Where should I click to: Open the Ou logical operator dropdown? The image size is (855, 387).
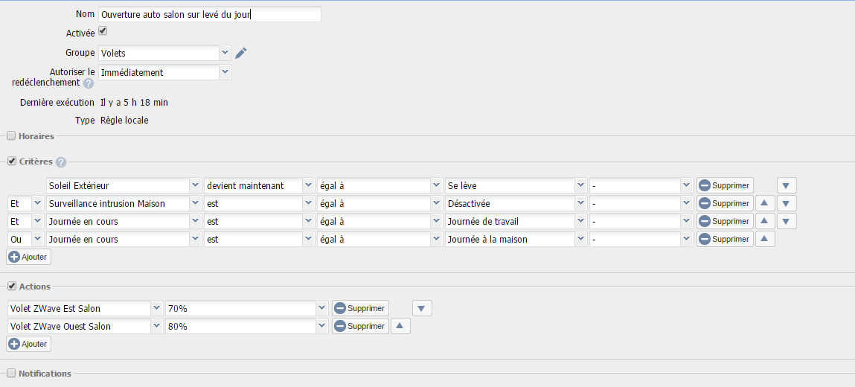(37, 239)
